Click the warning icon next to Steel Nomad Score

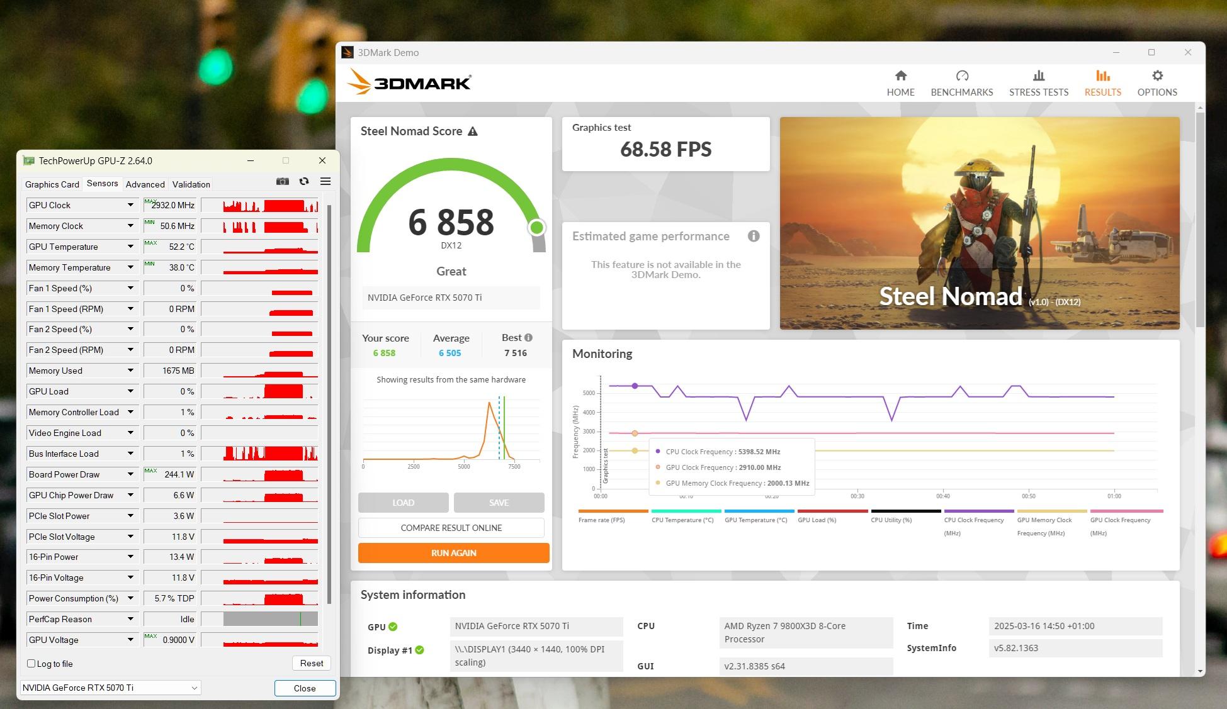click(x=473, y=131)
